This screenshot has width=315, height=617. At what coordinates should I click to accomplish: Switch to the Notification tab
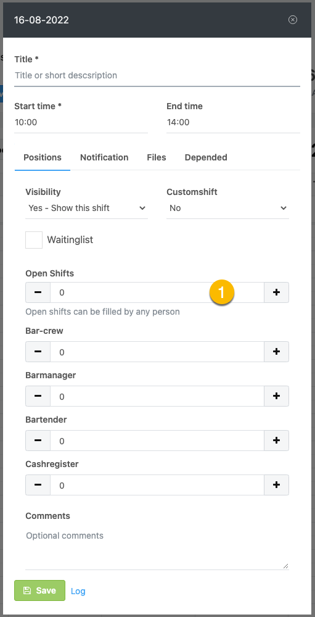tap(104, 157)
